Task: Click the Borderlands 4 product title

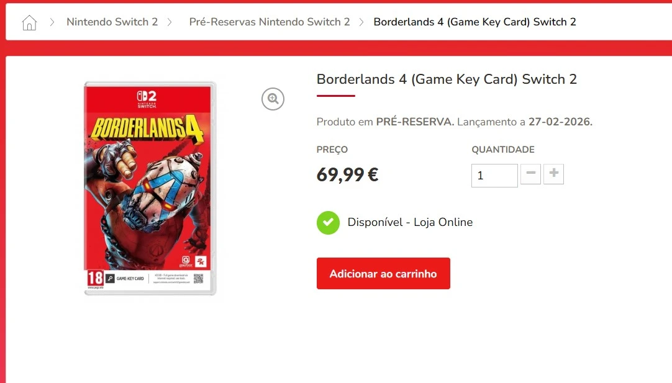Action: 446,79
